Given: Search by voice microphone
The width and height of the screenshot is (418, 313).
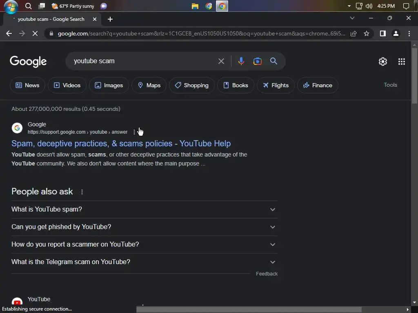Looking at the screenshot, I should point(241,61).
